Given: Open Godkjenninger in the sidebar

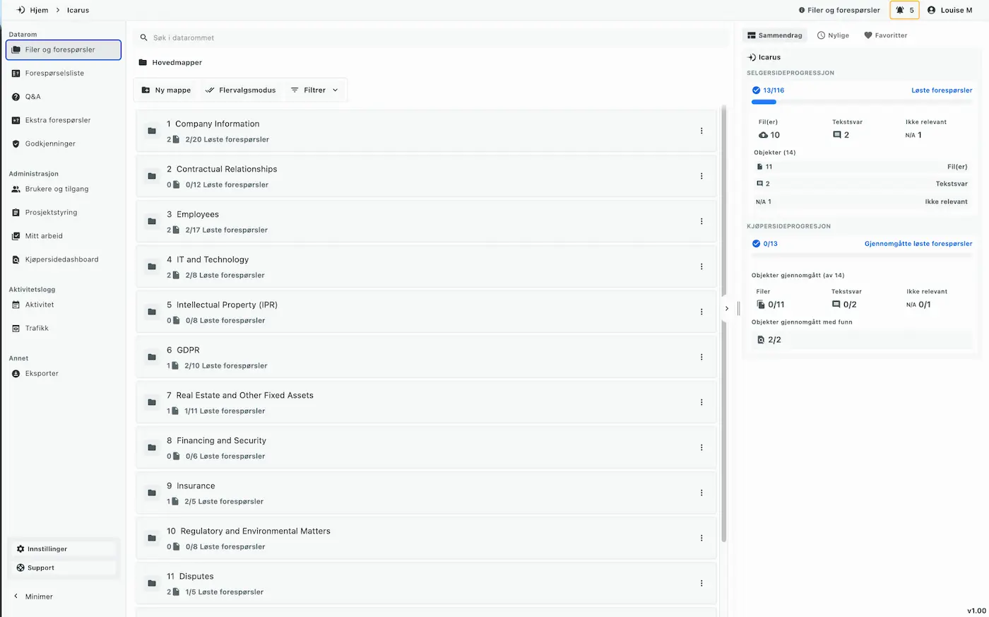Looking at the screenshot, I should coord(50,143).
